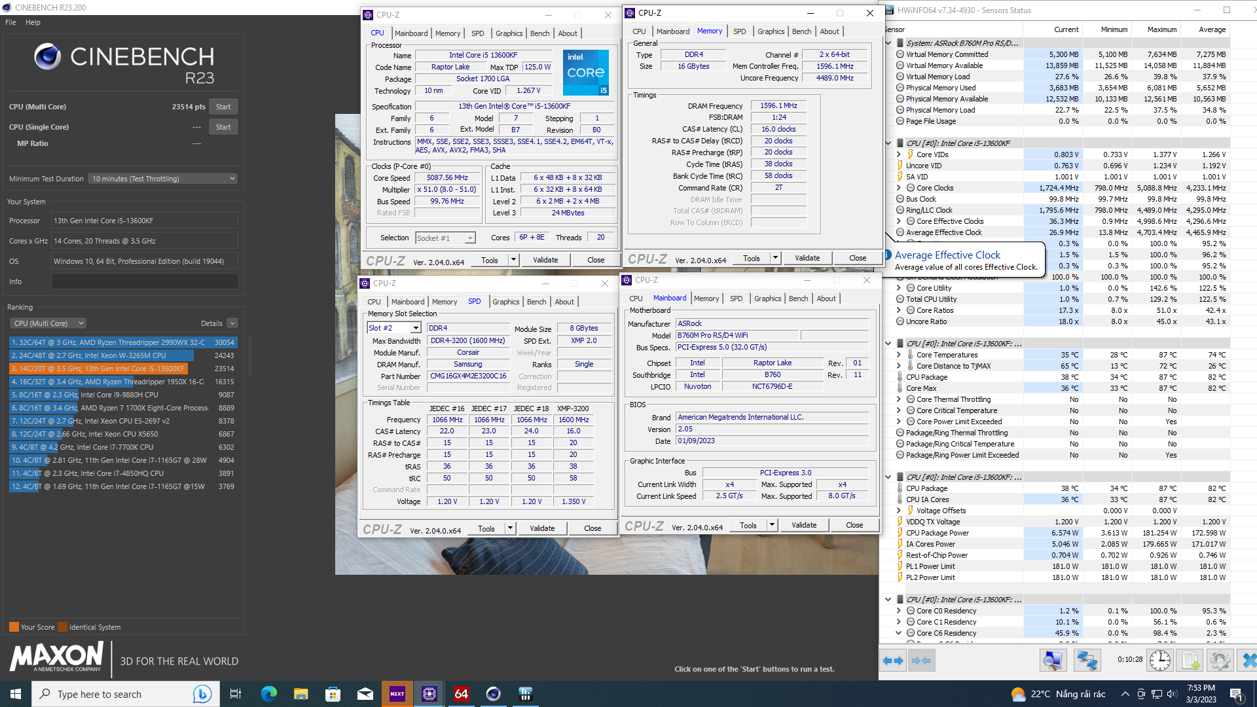This screenshot has width=1257, height=707.
Task: Expand Core Clocks sensor row
Action: [899, 188]
